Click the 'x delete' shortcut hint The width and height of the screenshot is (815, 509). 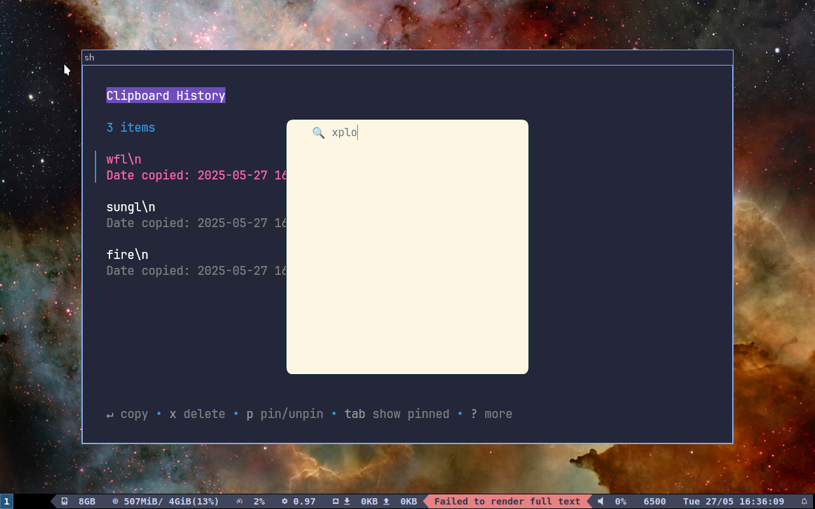(197, 414)
